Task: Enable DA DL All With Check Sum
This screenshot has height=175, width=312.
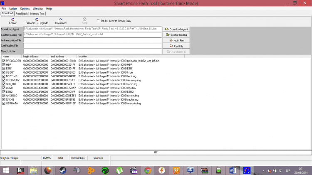Action: [x=98, y=21]
